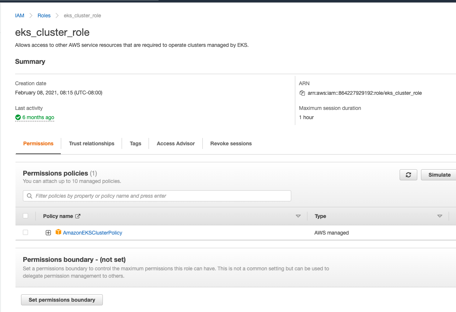Screen dimensions: 456x312
Task: Expand AmazonEKSClusterPolicy with the plus control
Action: point(48,232)
